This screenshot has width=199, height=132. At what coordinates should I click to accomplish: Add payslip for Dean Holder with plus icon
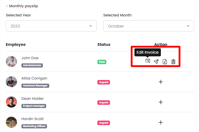tap(161, 102)
